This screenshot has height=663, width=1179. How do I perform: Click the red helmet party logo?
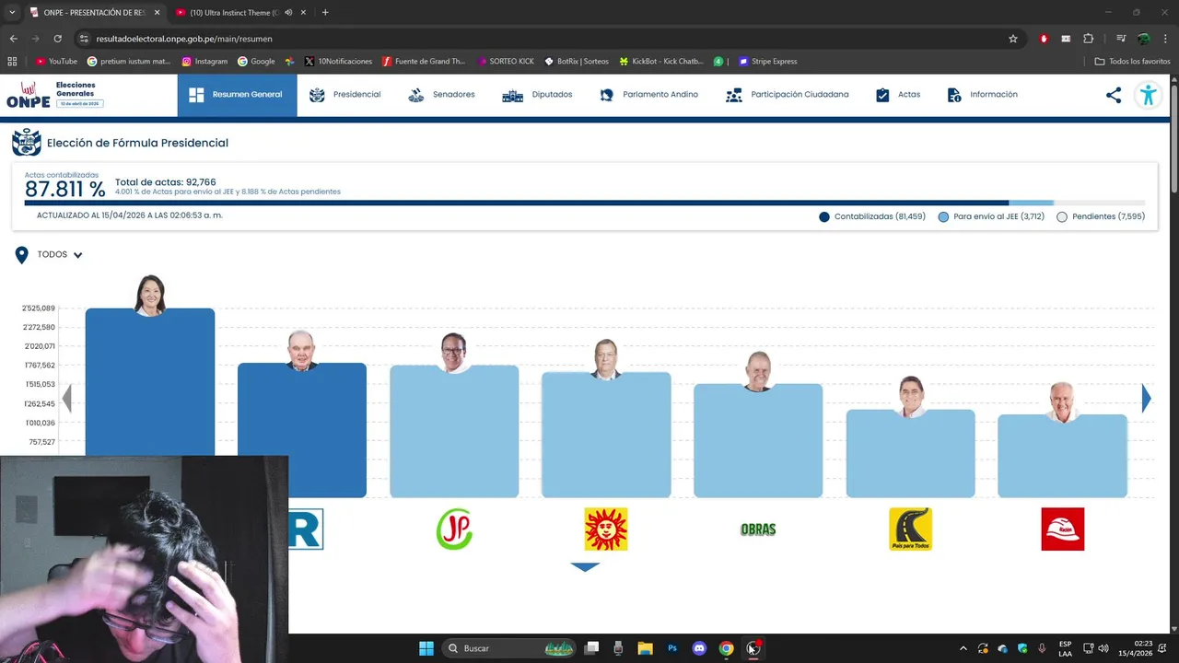click(1063, 529)
